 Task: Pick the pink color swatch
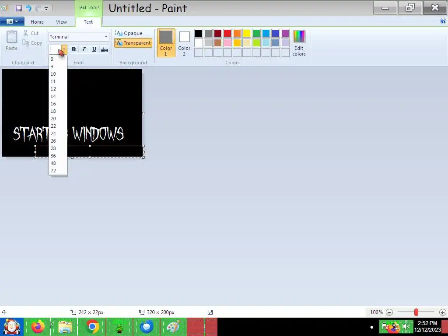(227, 43)
